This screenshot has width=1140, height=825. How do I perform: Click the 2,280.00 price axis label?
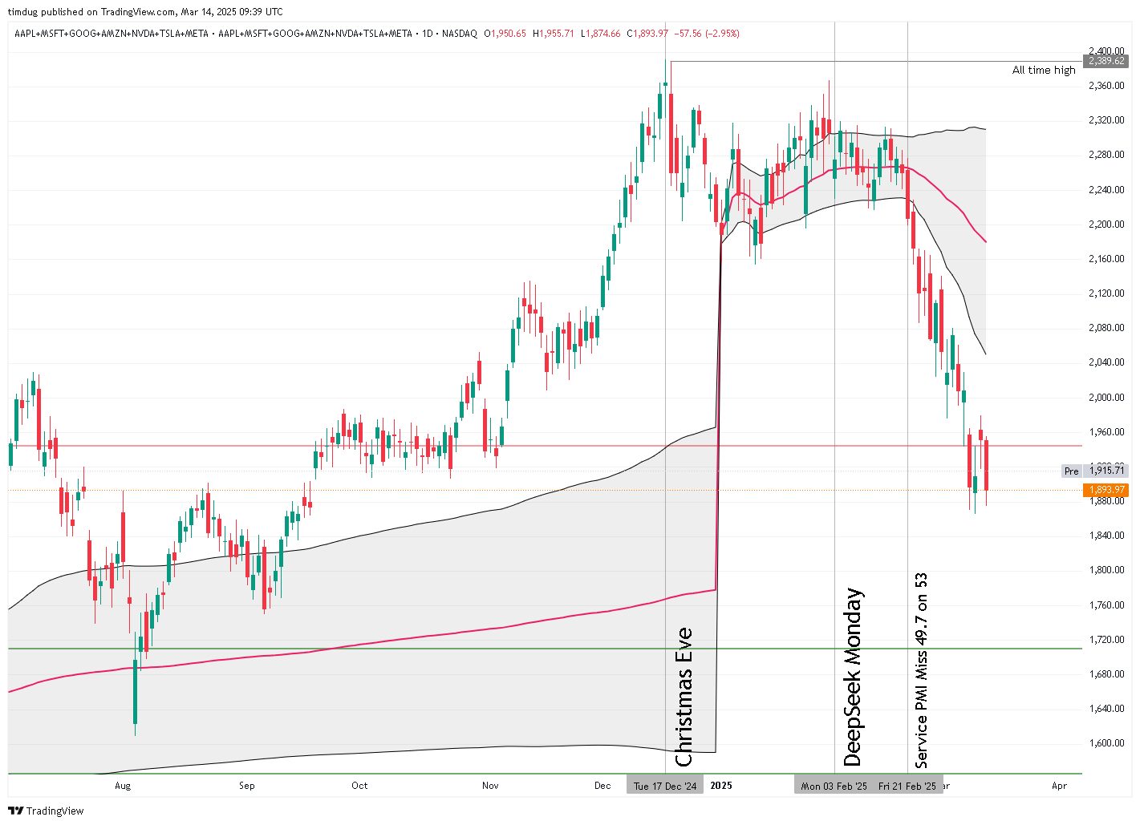tap(1106, 155)
